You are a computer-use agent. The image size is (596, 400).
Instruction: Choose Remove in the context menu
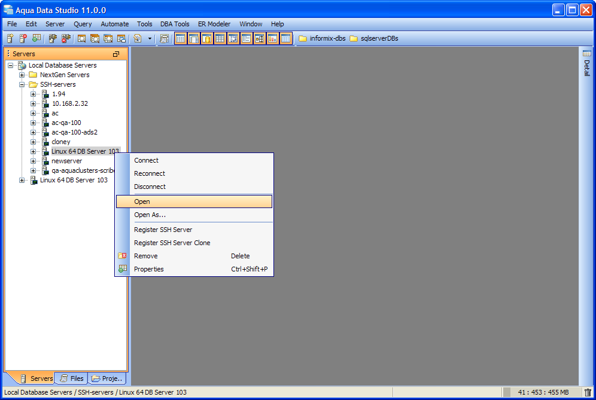[194, 256]
